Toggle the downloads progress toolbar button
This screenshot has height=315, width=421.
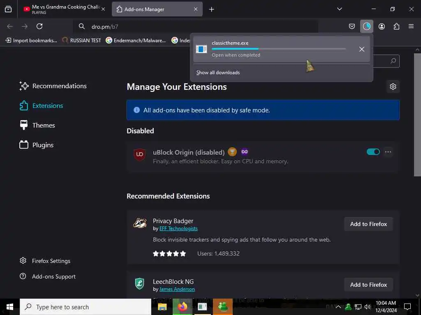(366, 26)
